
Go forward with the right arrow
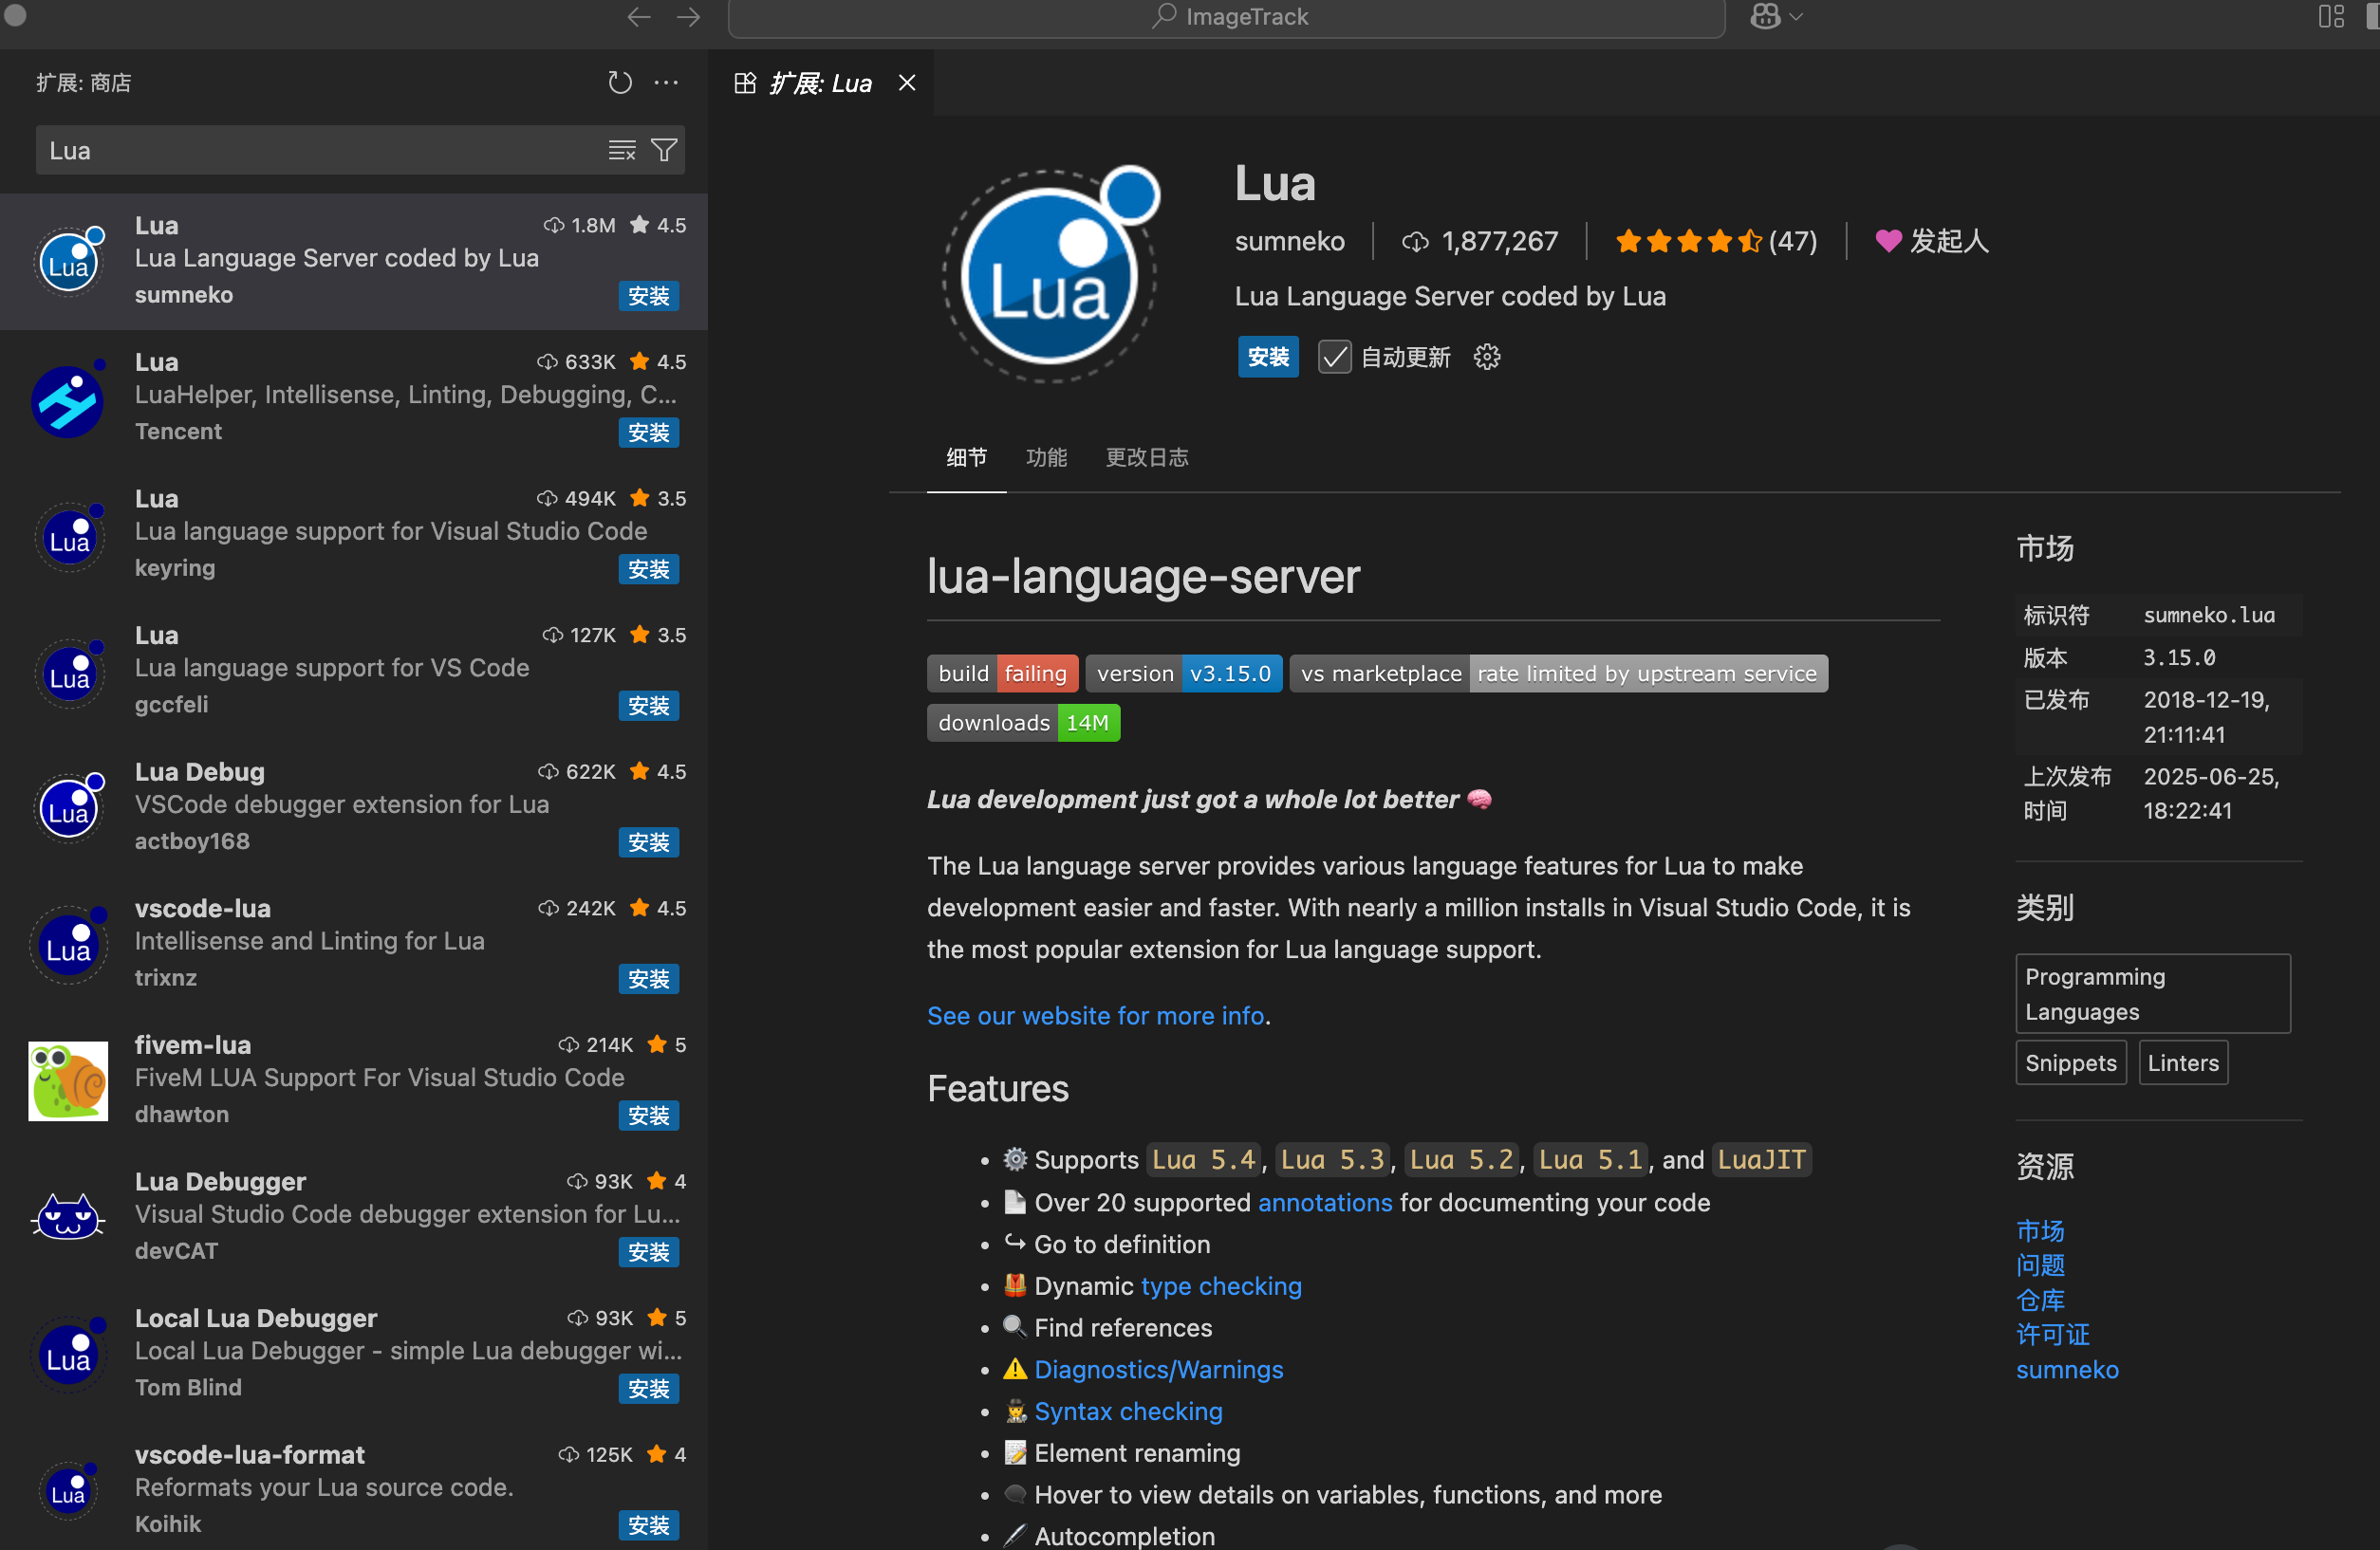pyautogui.click(x=688, y=17)
